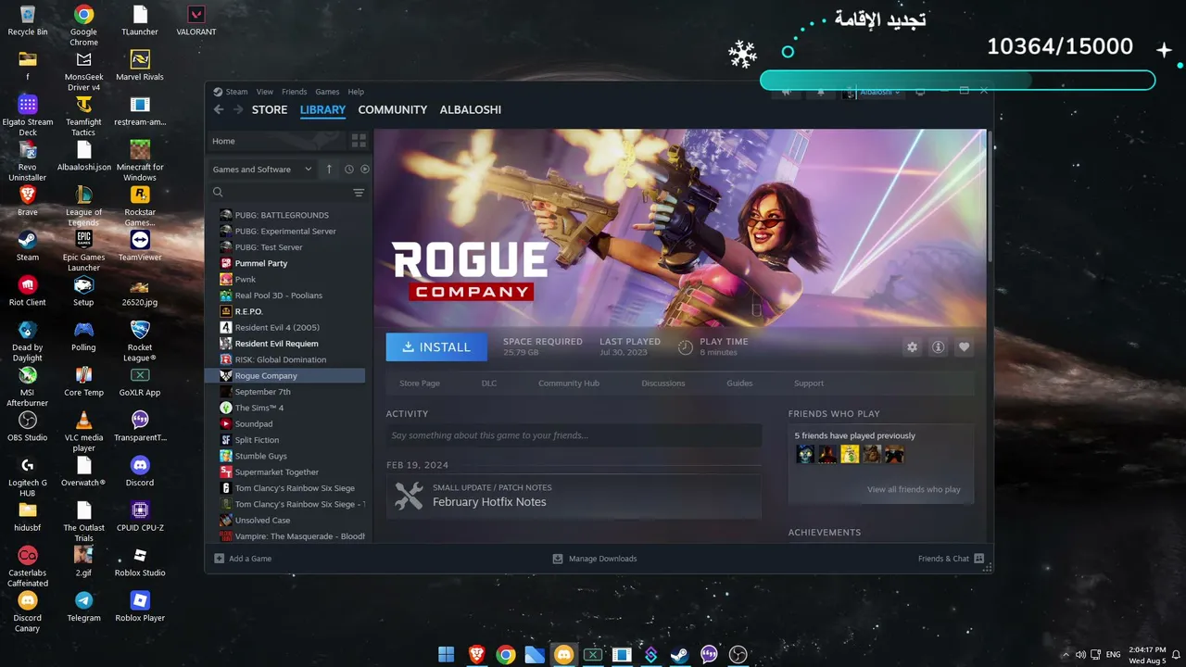Click the recent activity clock icon in library
Screen dimensions: 1186x667
coord(348,170)
